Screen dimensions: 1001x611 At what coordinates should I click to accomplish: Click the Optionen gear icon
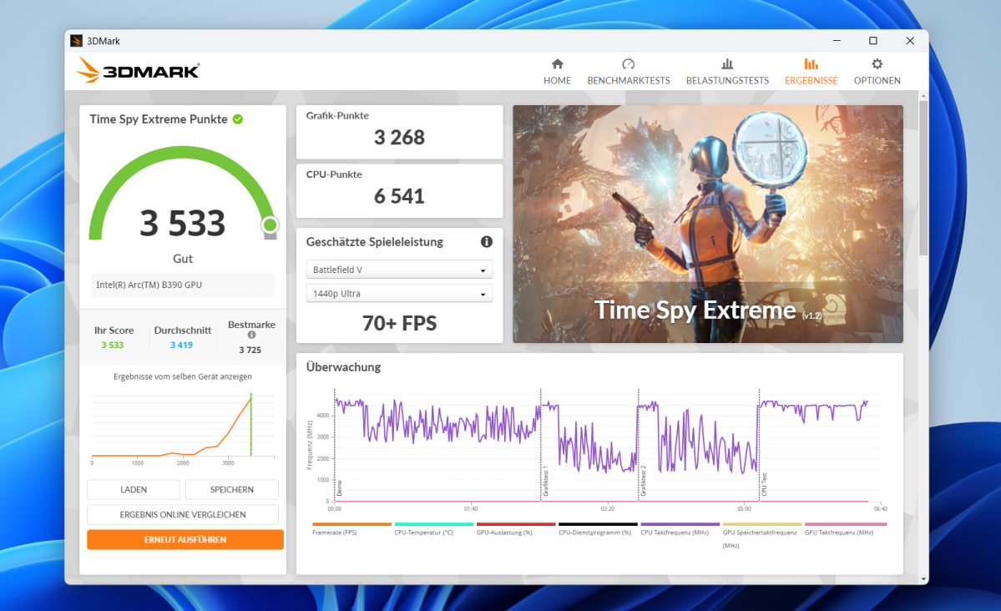(x=877, y=63)
